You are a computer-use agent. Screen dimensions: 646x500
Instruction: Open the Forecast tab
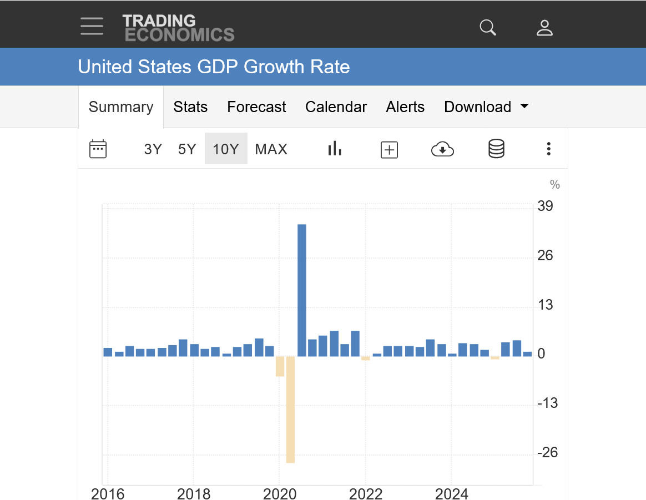coord(256,107)
